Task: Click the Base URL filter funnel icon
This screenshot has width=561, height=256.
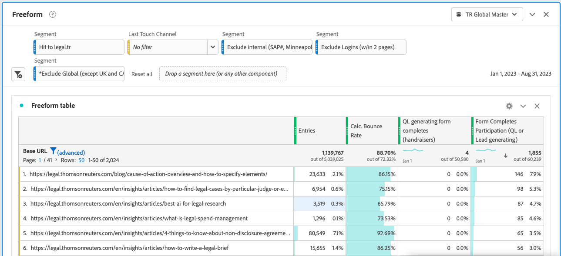Action: 53,151
